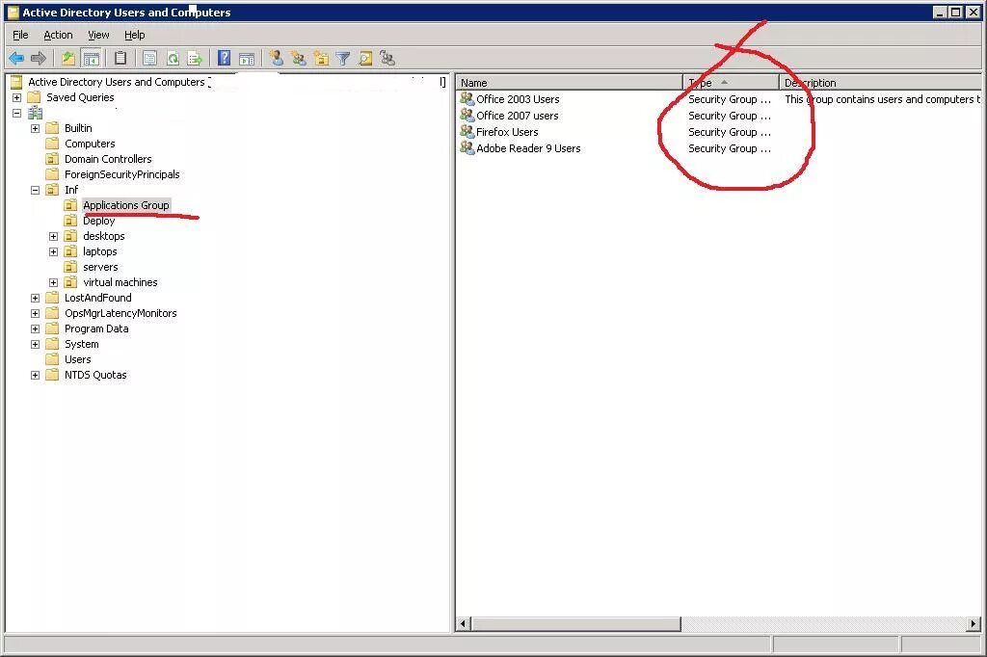Screen dimensions: 987x657
Task: Select the servers OU
Action: pos(100,267)
